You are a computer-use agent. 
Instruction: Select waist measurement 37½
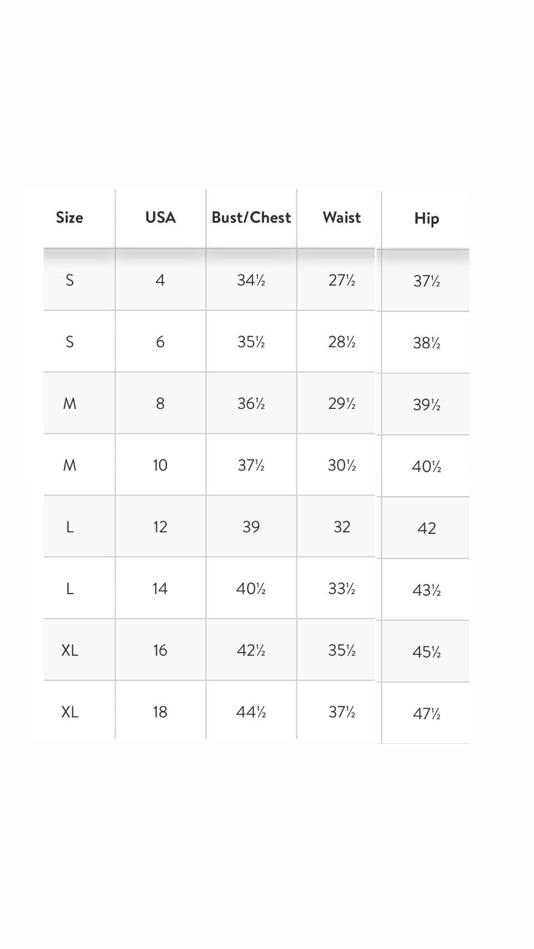pyautogui.click(x=342, y=712)
